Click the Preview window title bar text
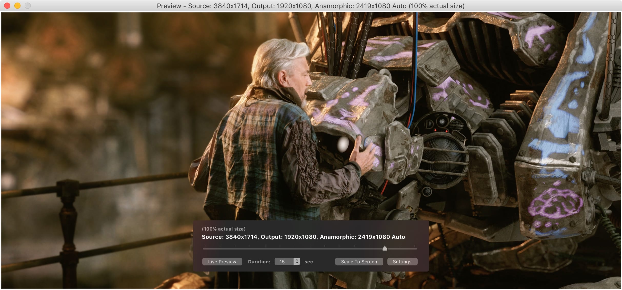 pos(311,6)
